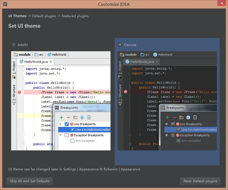
Task: Click the Project tool icon in Darcula preview sidebar
Action: pyautogui.click(x=120, y=77)
